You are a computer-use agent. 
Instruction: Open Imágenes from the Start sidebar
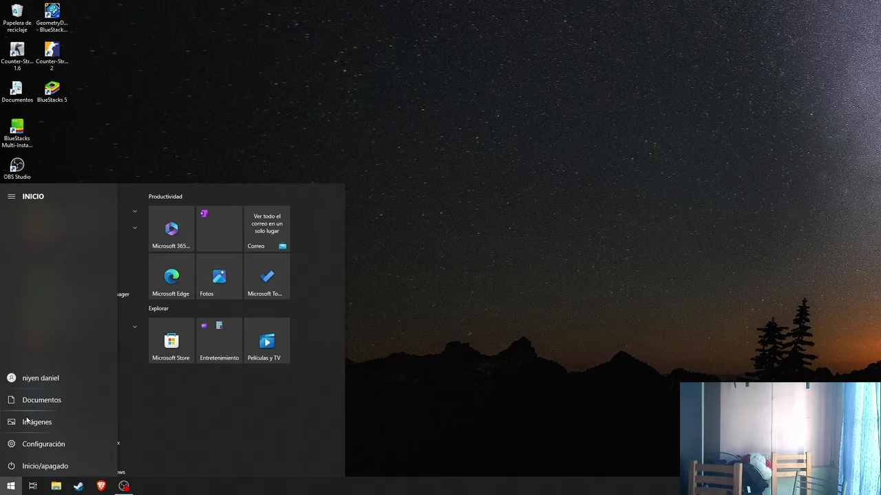tap(59, 422)
